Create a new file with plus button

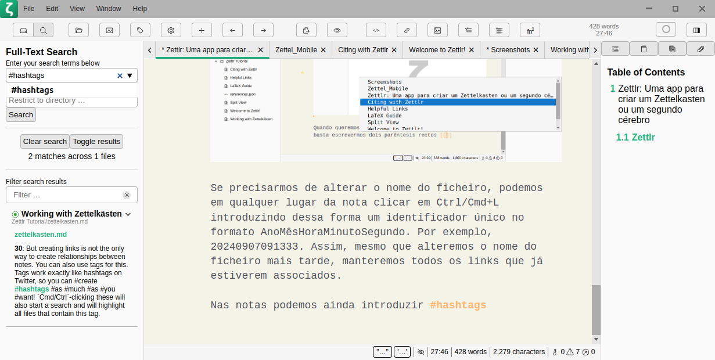click(x=202, y=30)
